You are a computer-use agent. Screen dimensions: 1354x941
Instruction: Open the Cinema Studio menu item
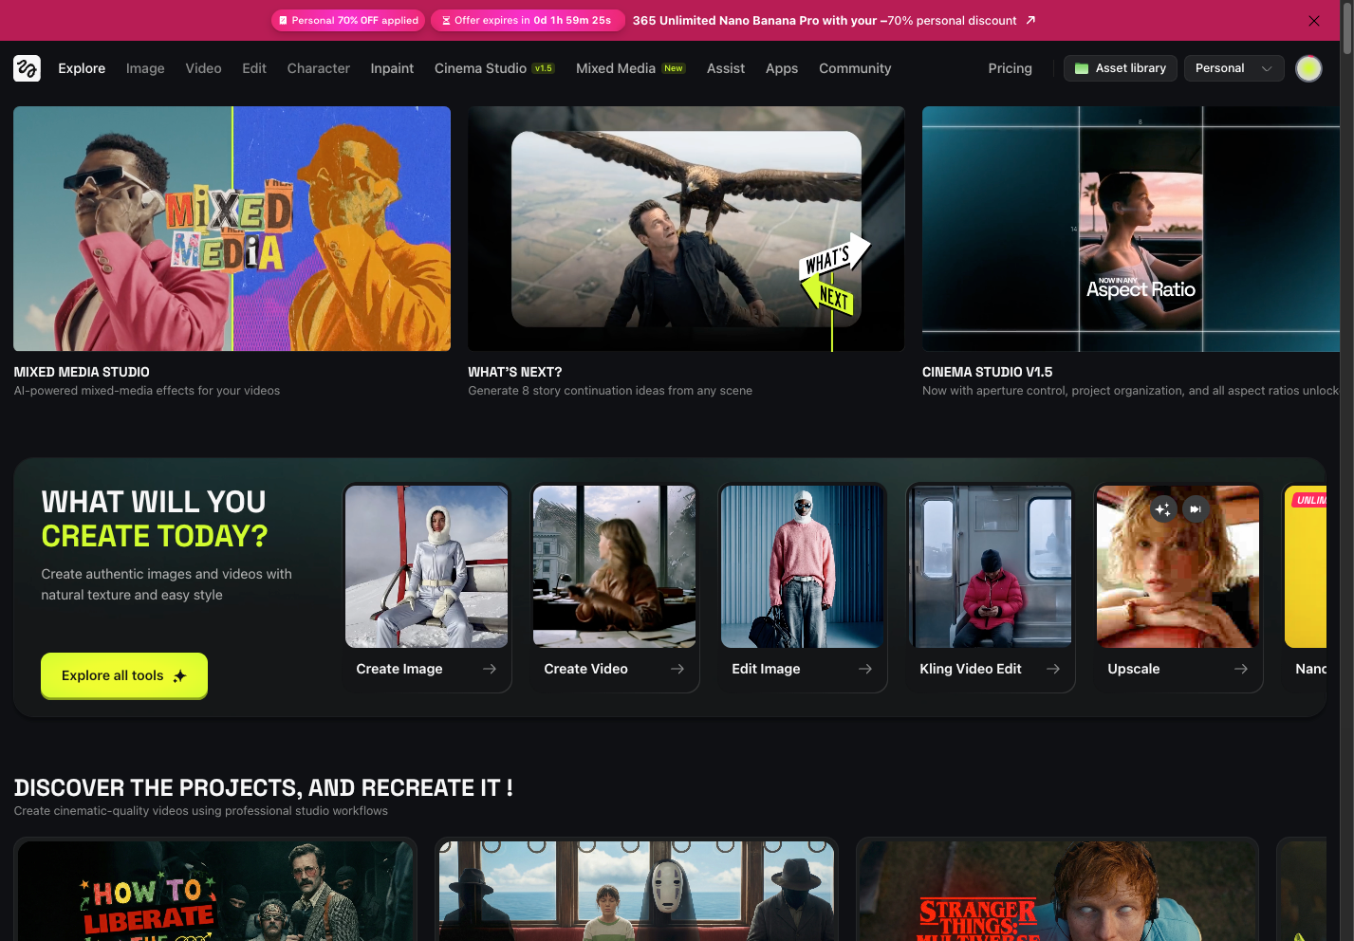tap(480, 68)
